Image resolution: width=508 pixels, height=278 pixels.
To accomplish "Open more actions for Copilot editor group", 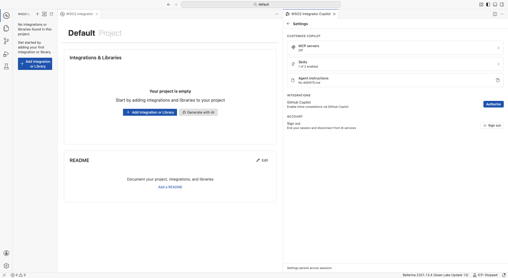I will coord(502,14).
